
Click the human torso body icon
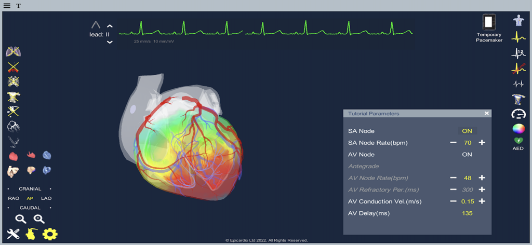click(518, 21)
